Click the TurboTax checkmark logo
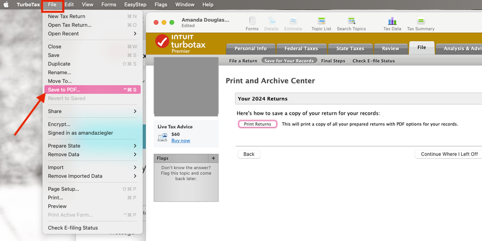 162,41
